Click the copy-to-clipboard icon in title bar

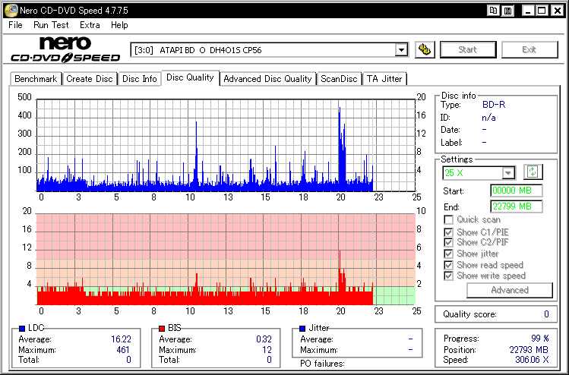coord(494,11)
